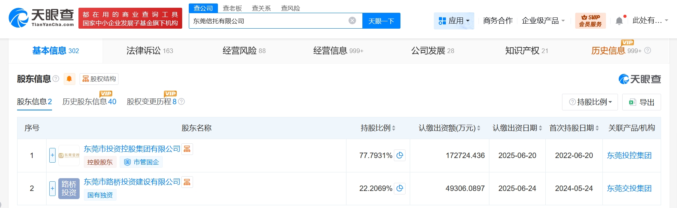This screenshot has height=208, width=677.
Task: Click the 天眼一下 search button
Action: [x=381, y=21]
